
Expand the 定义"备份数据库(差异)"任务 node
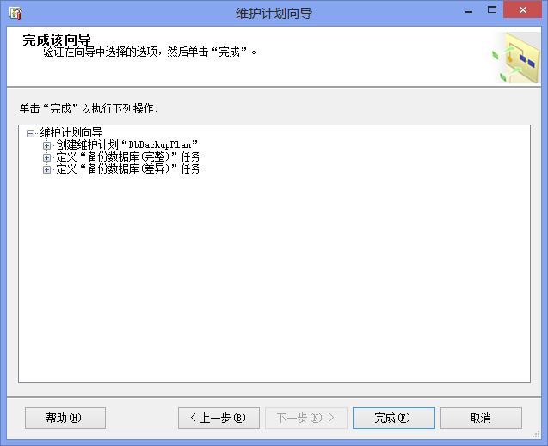point(46,169)
